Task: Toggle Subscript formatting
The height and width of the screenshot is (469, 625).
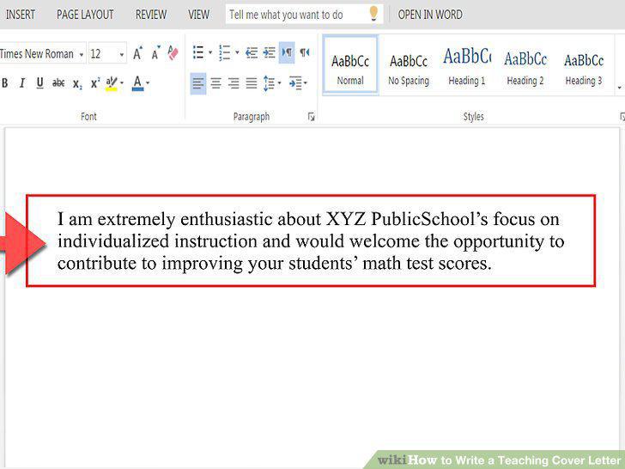Action: click(x=77, y=84)
